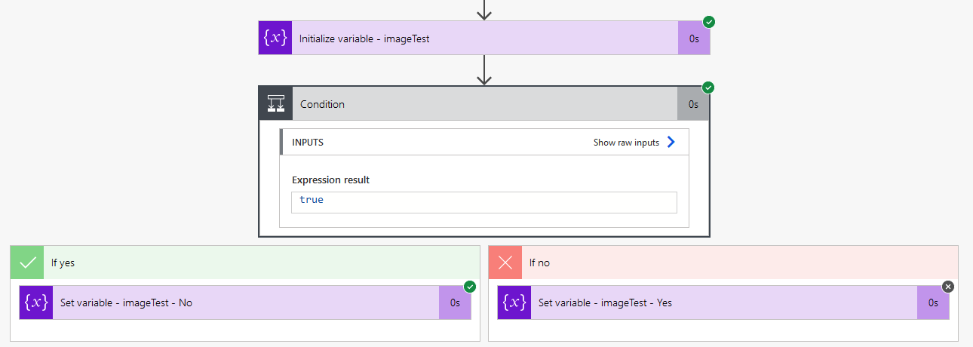Click the Expression result true field
The image size is (973, 347).
(x=483, y=202)
